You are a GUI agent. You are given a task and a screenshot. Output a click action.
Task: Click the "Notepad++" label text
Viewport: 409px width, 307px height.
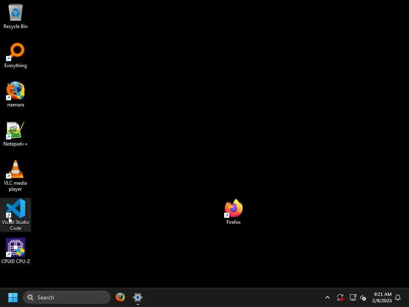click(16, 144)
